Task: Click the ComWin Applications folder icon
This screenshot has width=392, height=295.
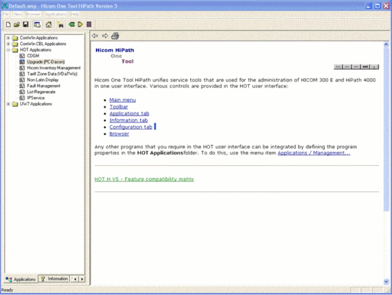Action: [x=15, y=38]
